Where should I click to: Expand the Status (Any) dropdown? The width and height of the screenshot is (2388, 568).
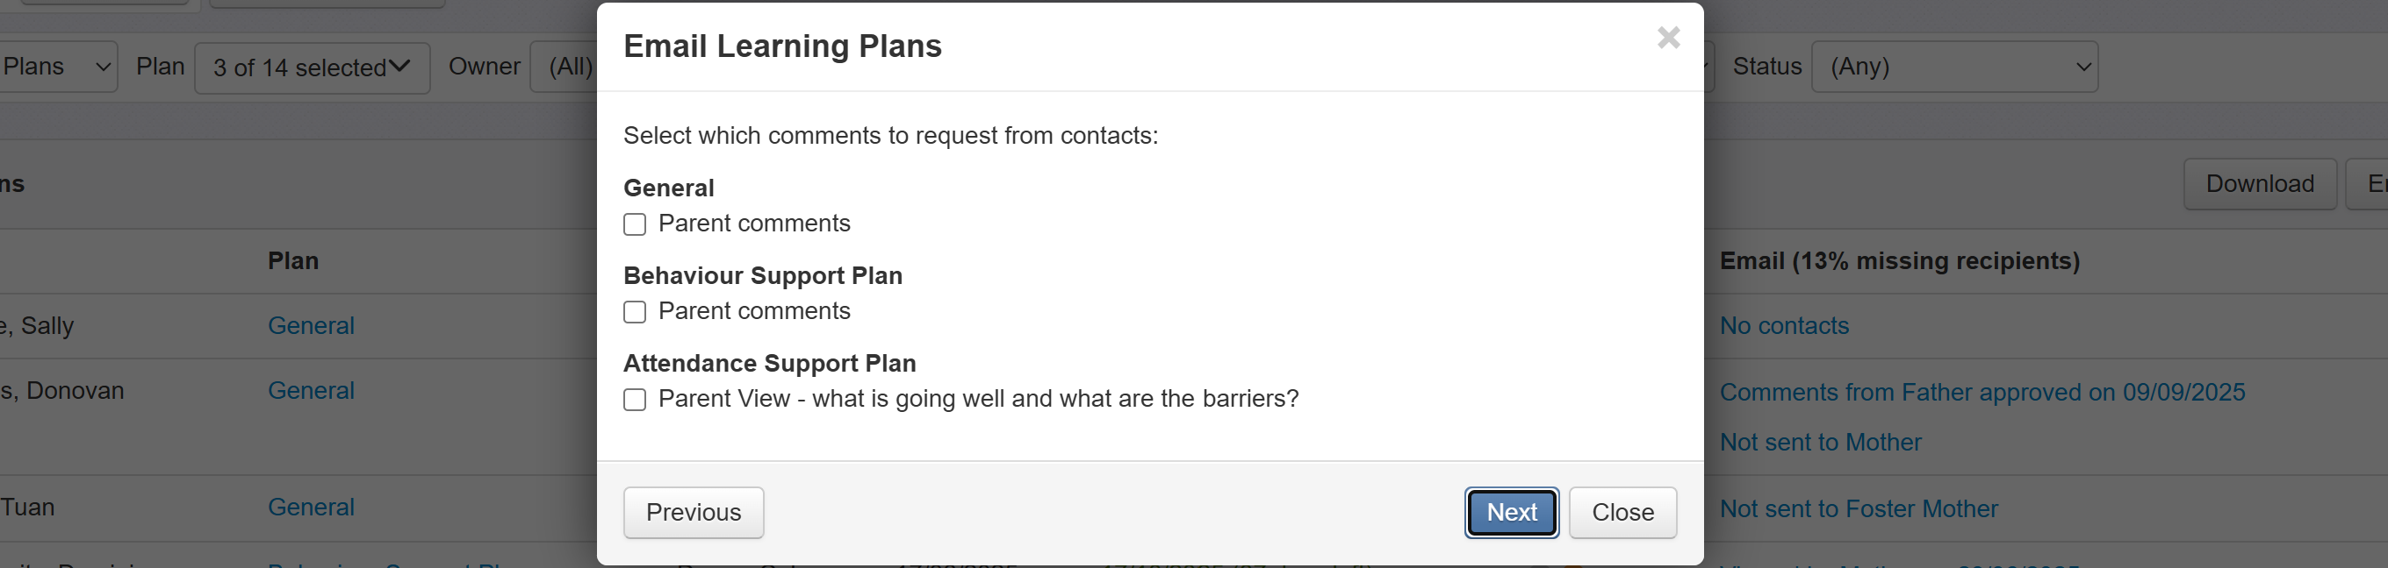click(1954, 67)
